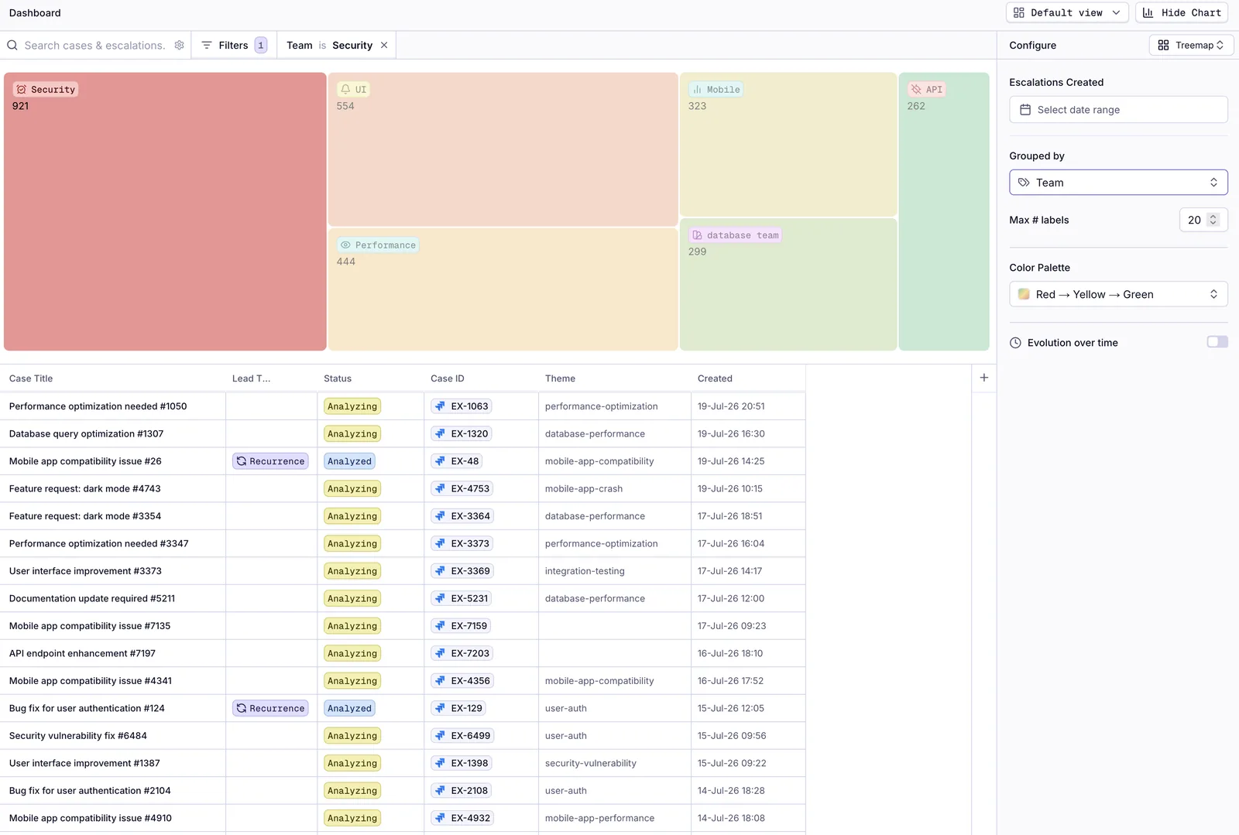Viewport: 1239px width, 835px height.
Task: Click the Security shield icon in treemap
Action: tap(22, 90)
